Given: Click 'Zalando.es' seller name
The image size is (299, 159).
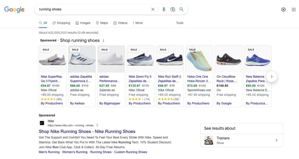Looking at the screenshot, I should pyautogui.click(x=107, y=90).
